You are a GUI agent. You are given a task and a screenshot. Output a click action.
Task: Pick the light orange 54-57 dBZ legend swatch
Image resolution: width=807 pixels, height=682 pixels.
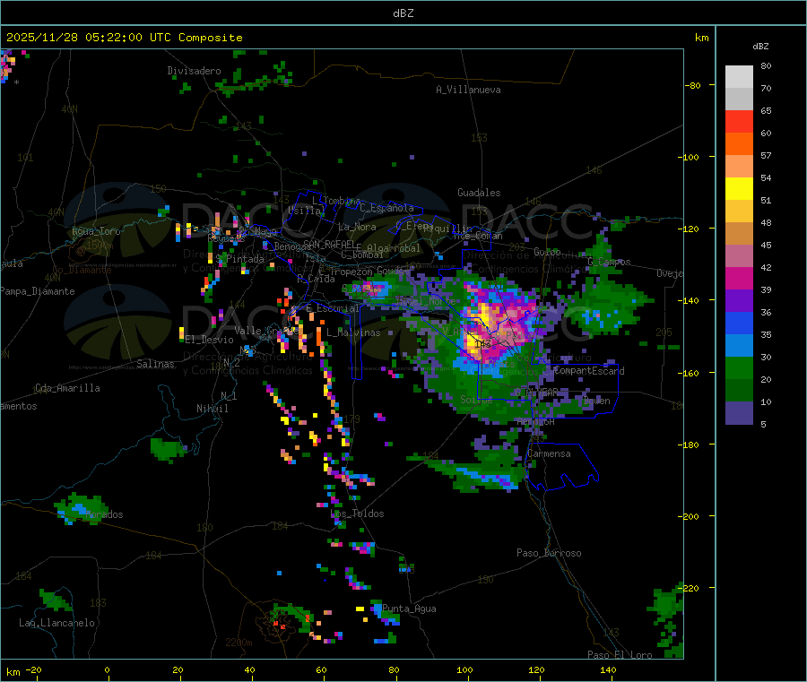click(739, 166)
